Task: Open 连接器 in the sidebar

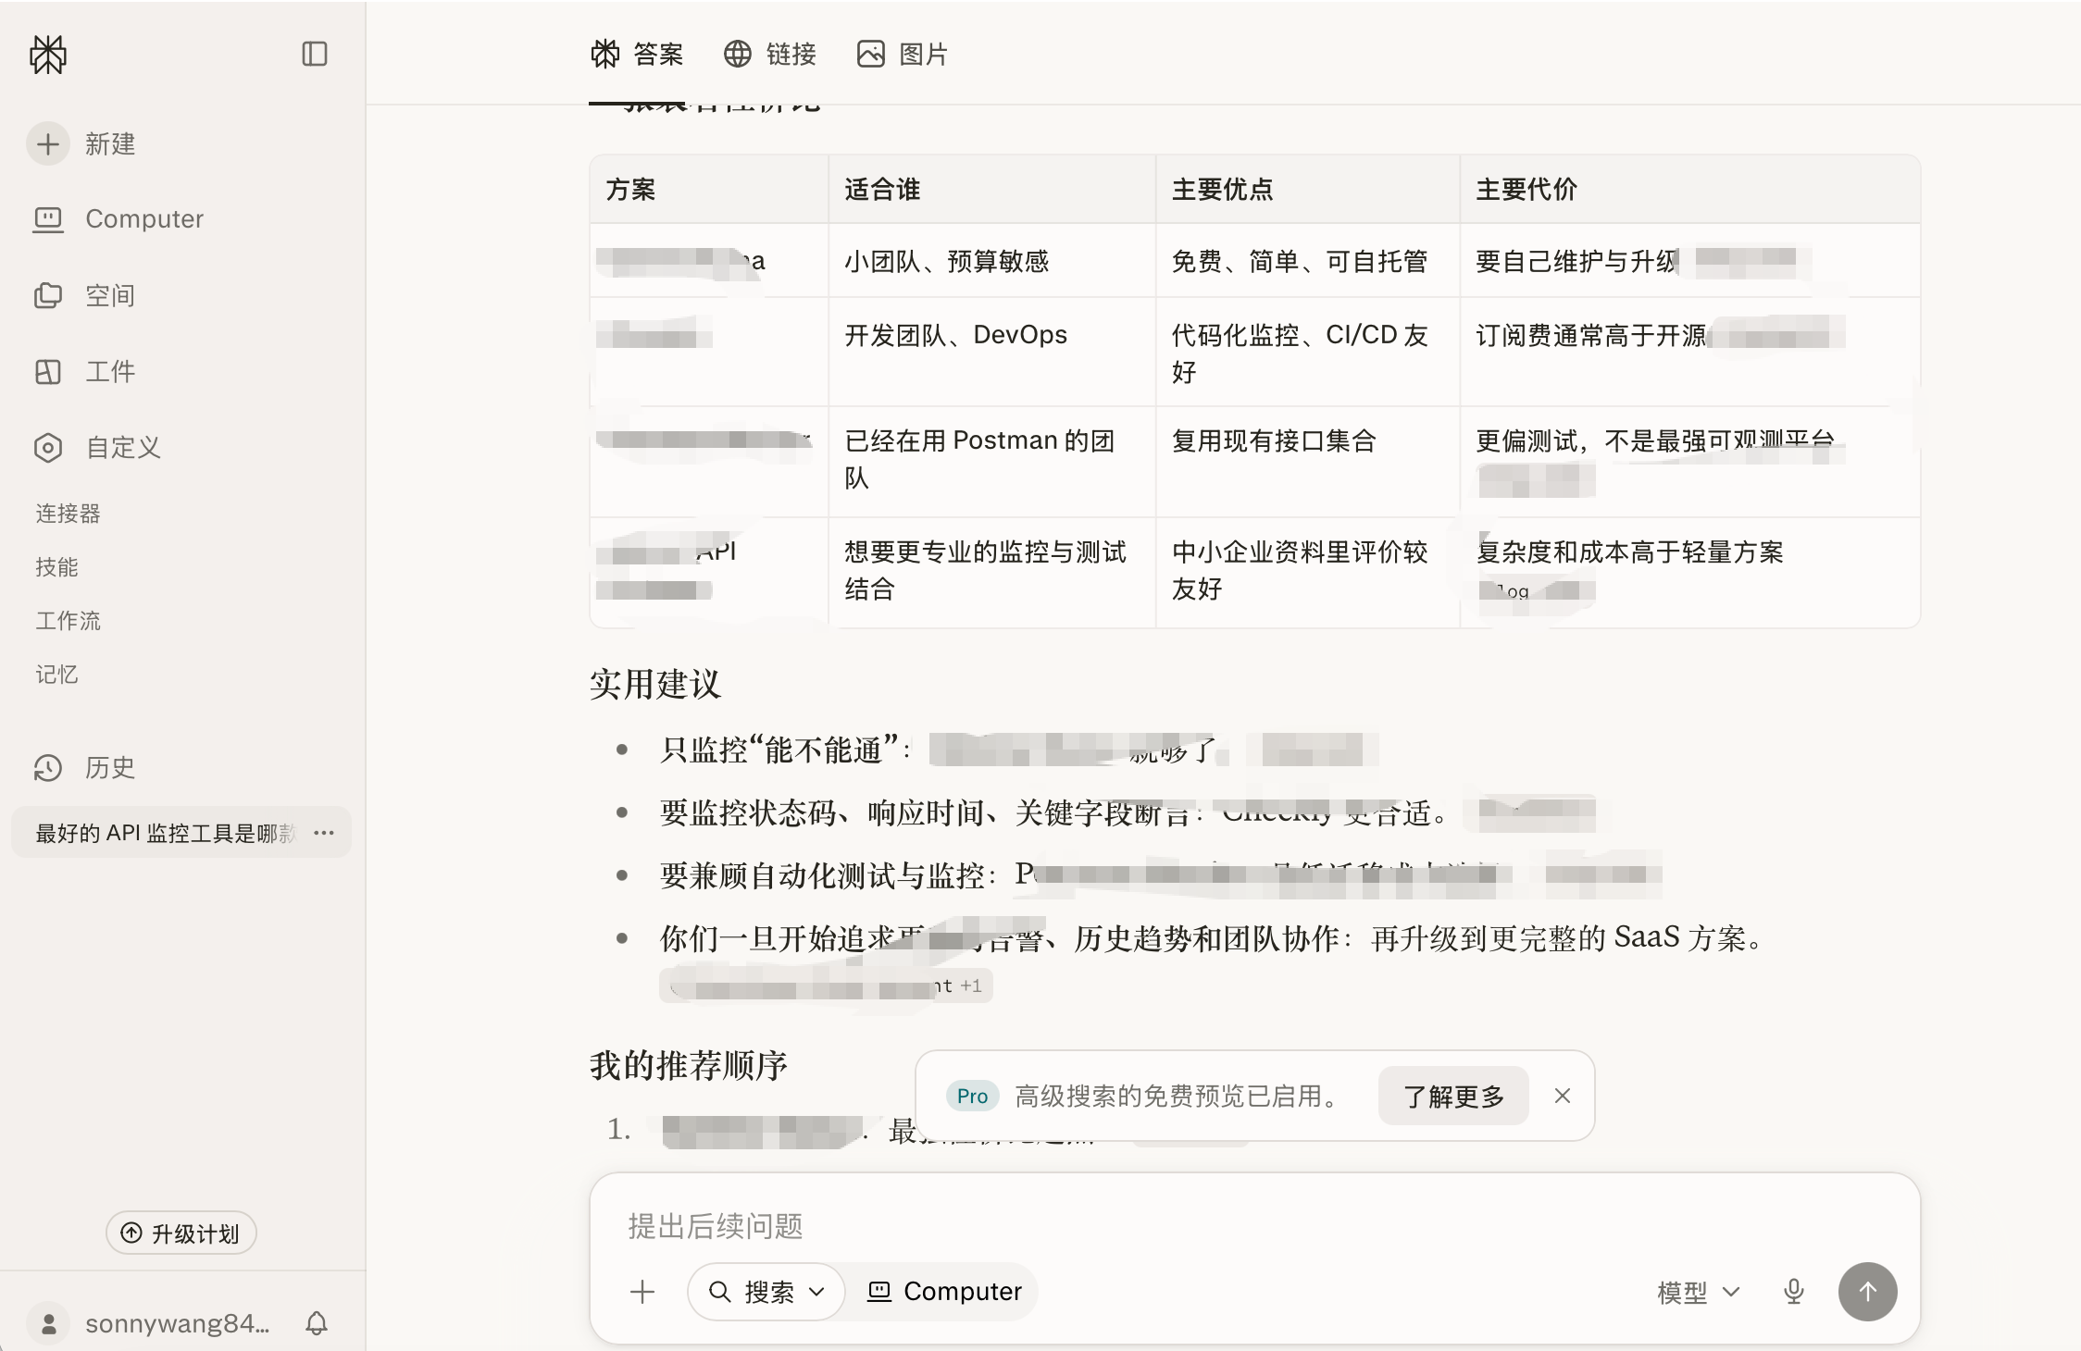Action: (68, 514)
